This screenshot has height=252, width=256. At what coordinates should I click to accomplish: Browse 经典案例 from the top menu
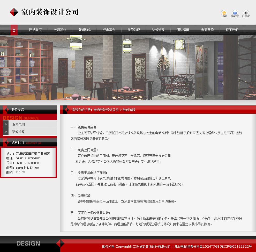coord(109,30)
